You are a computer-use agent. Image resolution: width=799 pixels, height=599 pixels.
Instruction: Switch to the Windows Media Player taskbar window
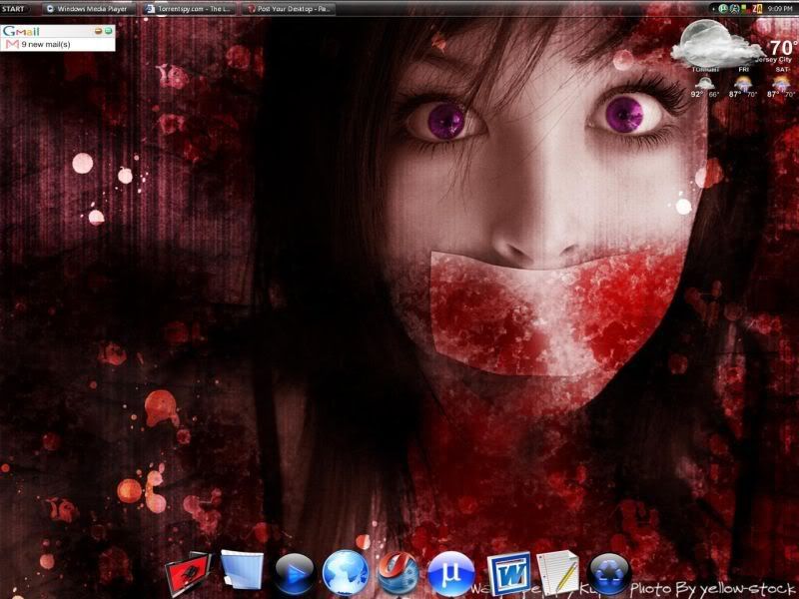coord(89,9)
